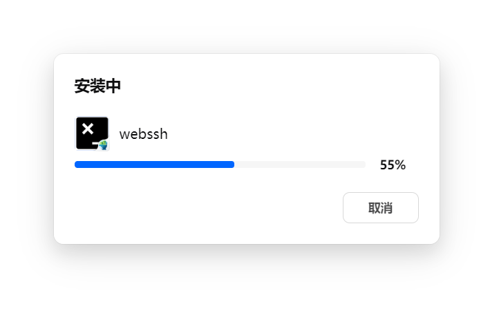Click the far right end of the progress track
Screen dimensions: 490x329
(364, 164)
